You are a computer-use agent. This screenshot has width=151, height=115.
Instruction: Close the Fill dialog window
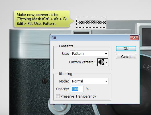pyautogui.click(x=134, y=38)
